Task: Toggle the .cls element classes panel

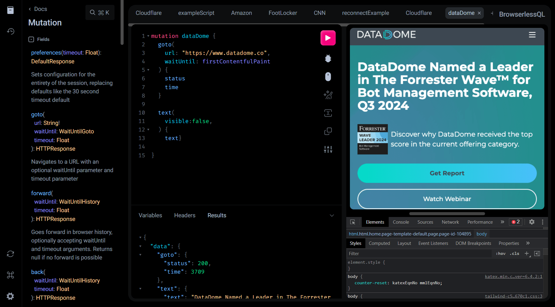Action: point(514,254)
